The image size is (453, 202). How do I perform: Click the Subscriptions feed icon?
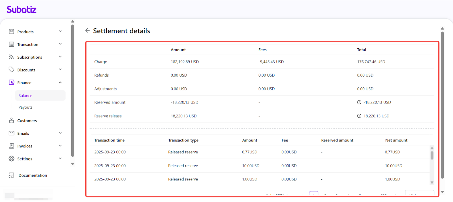(11, 57)
